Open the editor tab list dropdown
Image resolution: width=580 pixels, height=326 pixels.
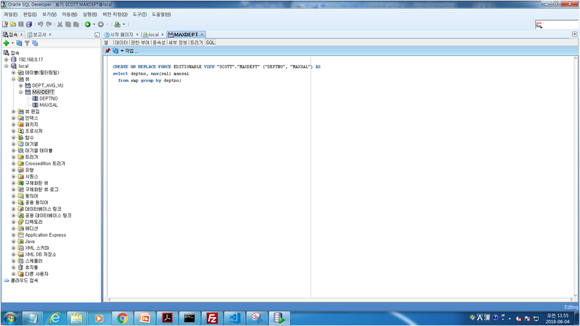click(574, 34)
